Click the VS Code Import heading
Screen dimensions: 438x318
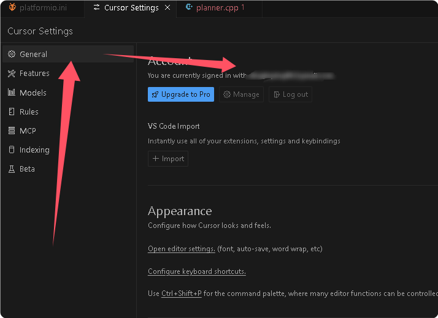tap(174, 126)
